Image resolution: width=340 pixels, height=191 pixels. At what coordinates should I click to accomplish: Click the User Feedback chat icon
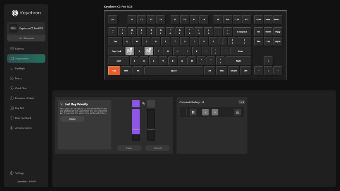click(x=12, y=118)
